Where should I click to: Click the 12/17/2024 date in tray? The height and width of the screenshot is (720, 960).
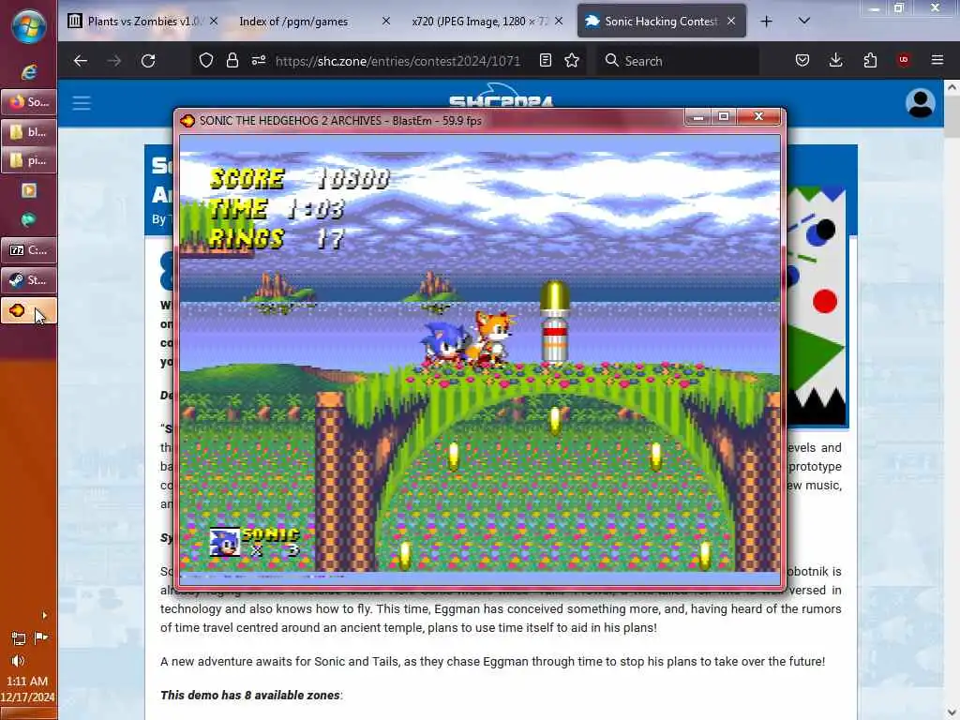tap(27, 697)
